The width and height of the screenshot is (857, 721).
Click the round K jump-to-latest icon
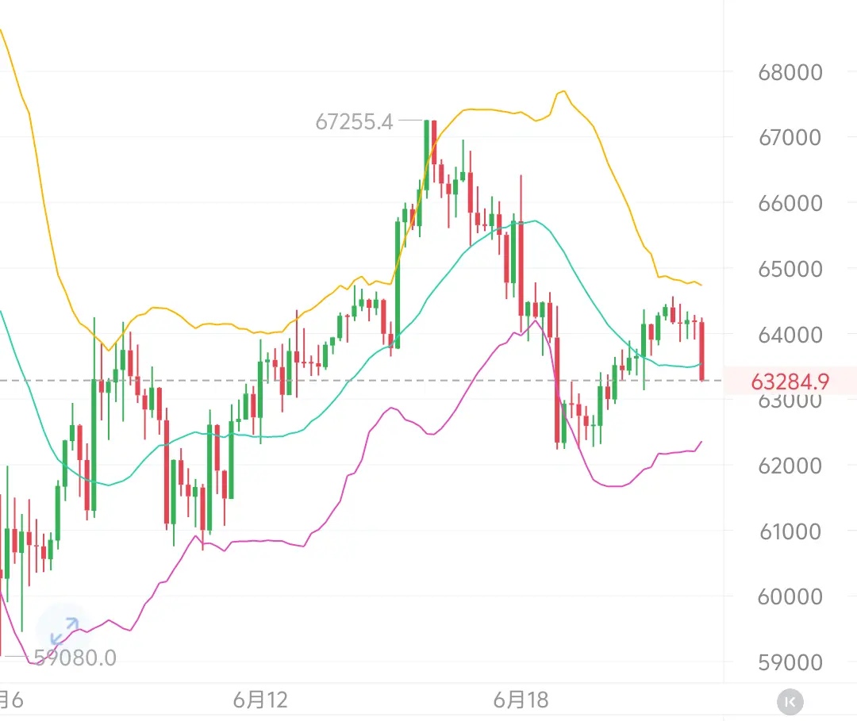click(790, 701)
